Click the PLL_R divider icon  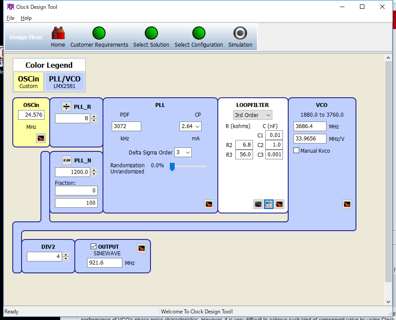[x=66, y=107]
